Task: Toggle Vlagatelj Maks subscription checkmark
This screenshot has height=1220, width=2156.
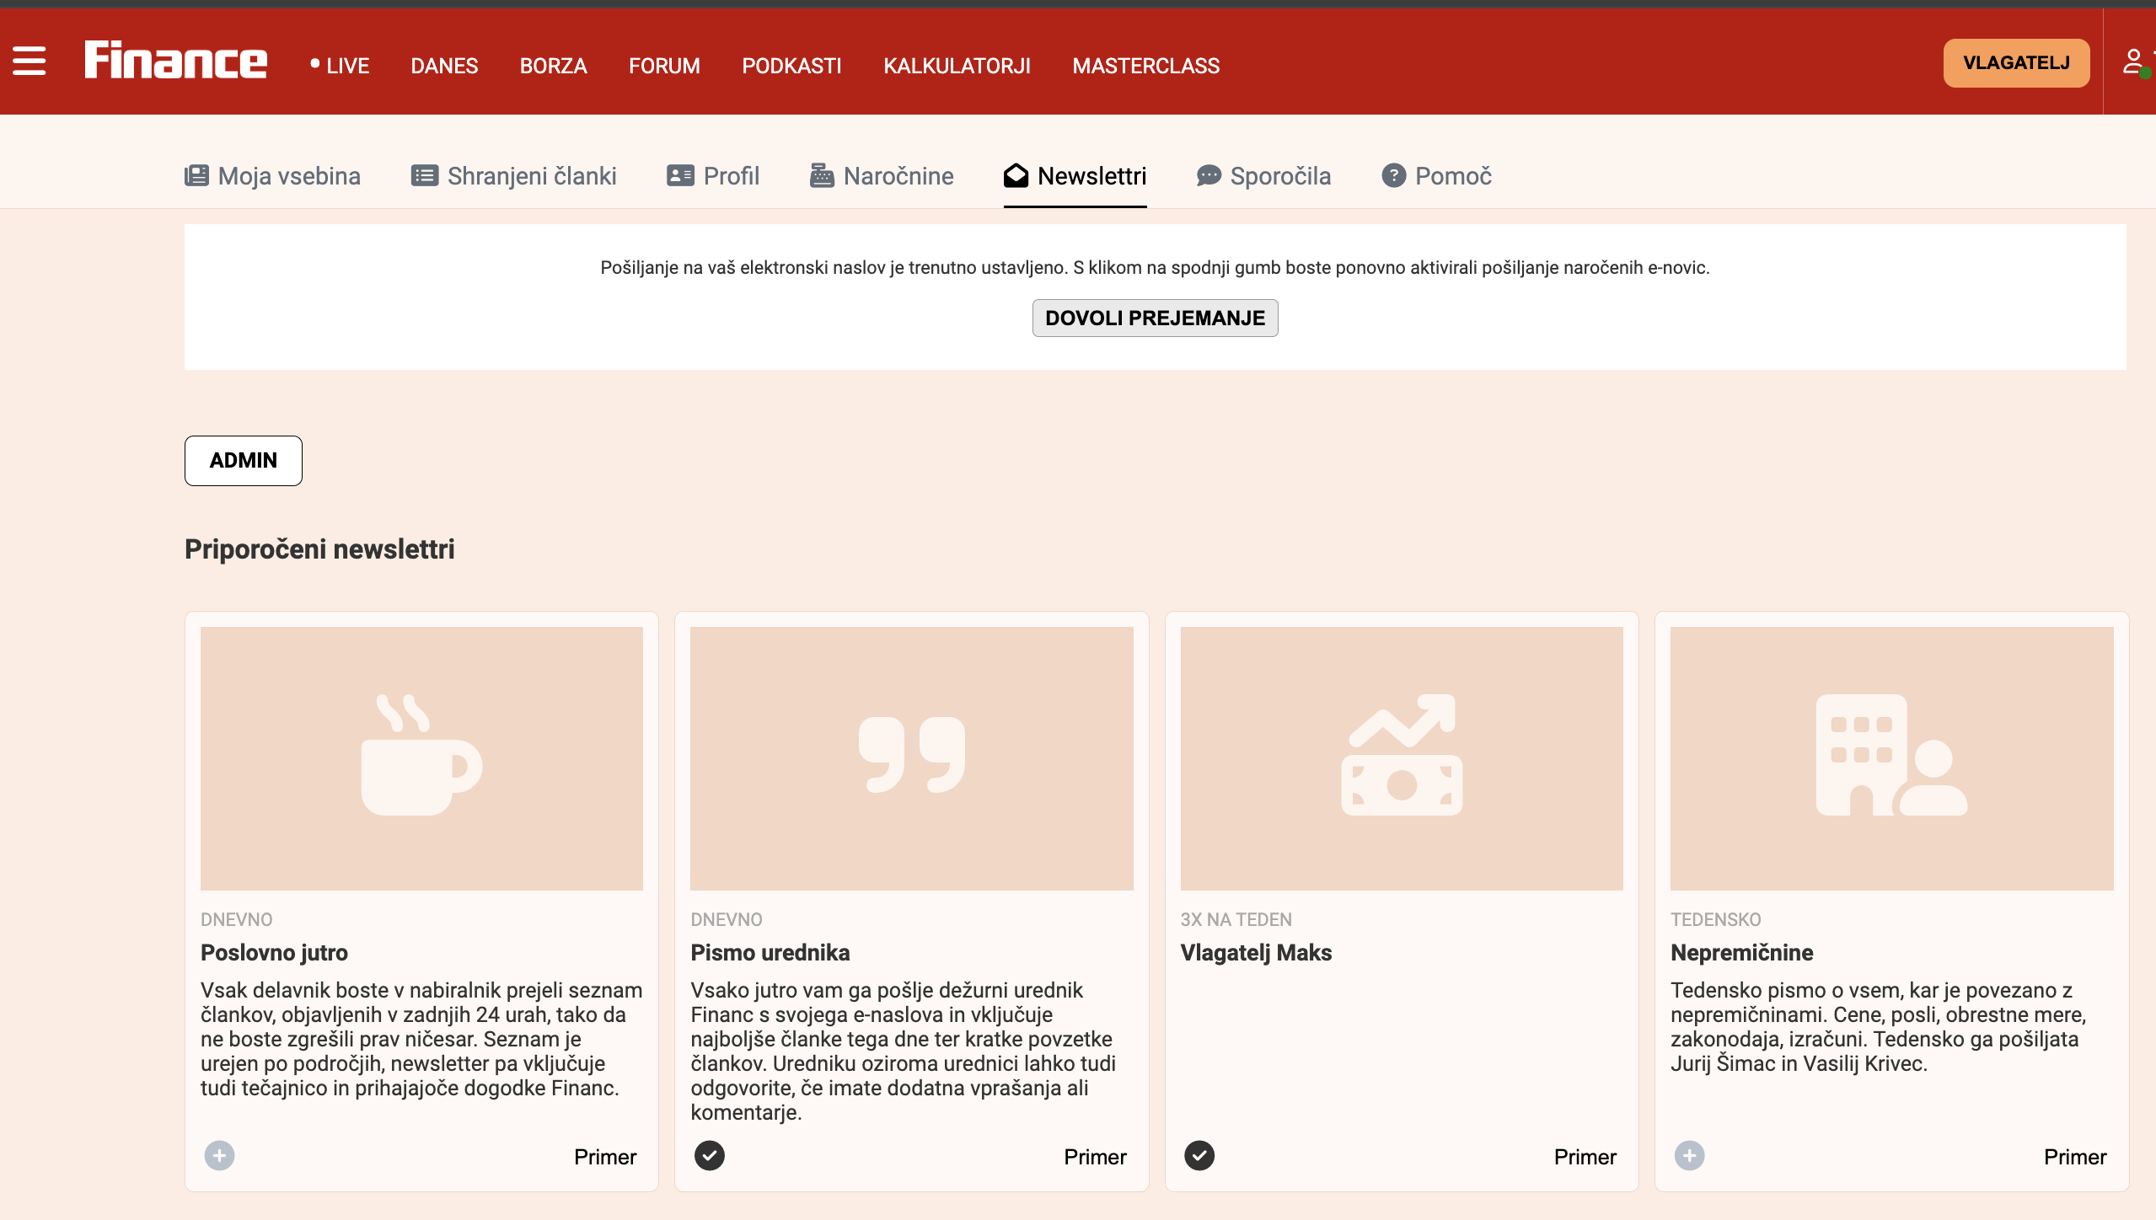Action: point(1199,1155)
